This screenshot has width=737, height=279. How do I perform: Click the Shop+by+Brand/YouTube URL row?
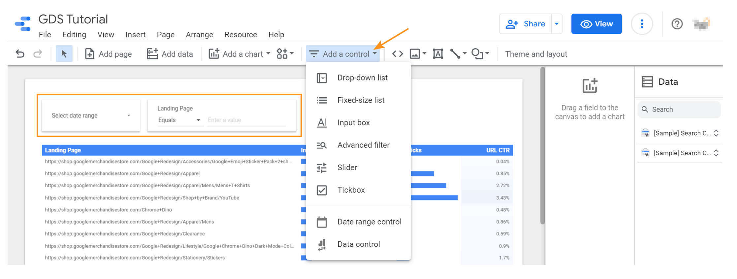(142, 198)
